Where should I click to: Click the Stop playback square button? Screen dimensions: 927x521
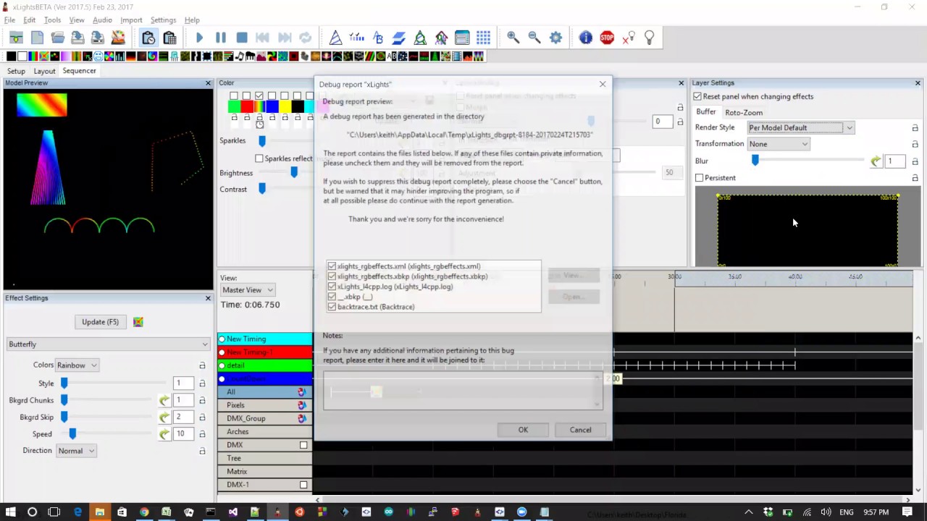[242, 38]
